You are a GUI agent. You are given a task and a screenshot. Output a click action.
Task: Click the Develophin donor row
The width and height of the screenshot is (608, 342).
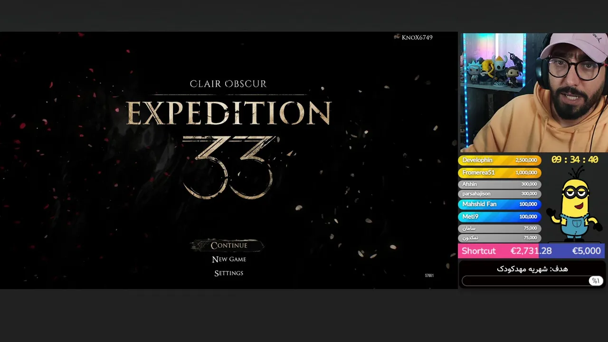[x=499, y=160]
